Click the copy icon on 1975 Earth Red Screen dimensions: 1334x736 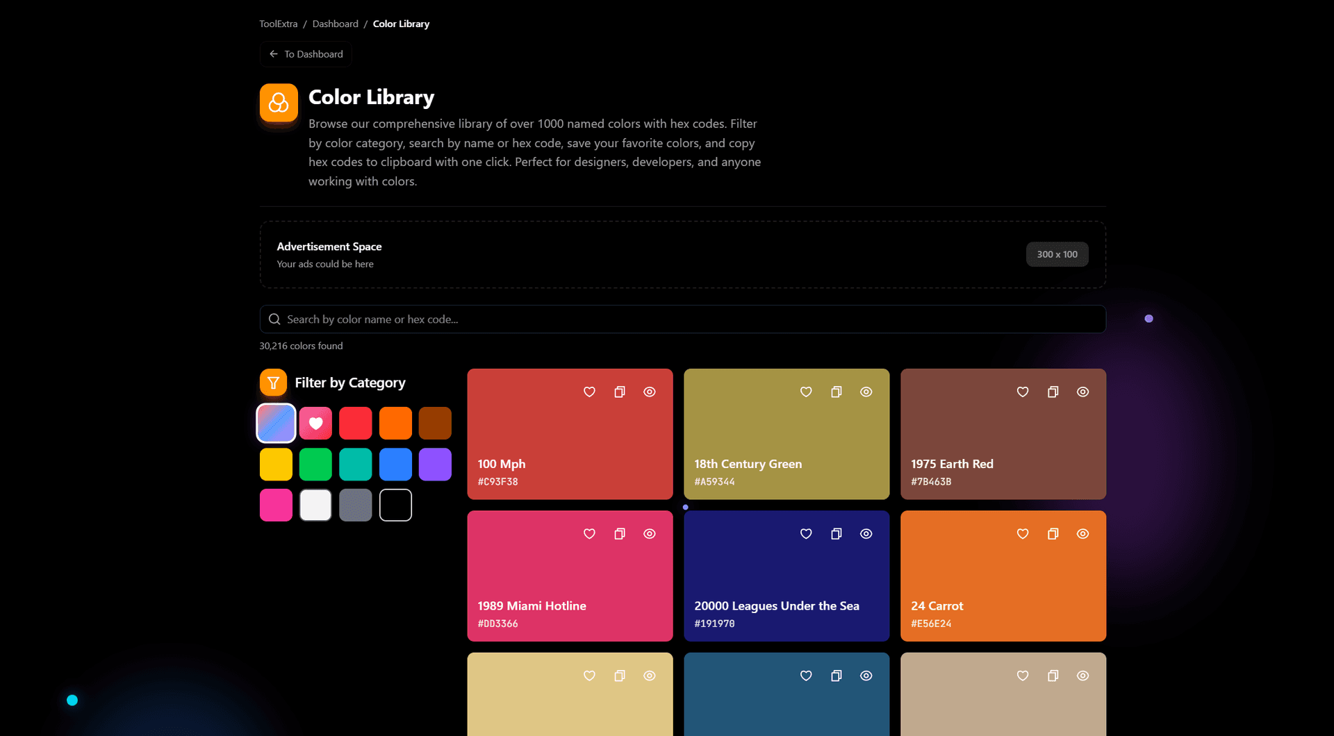pyautogui.click(x=1053, y=392)
